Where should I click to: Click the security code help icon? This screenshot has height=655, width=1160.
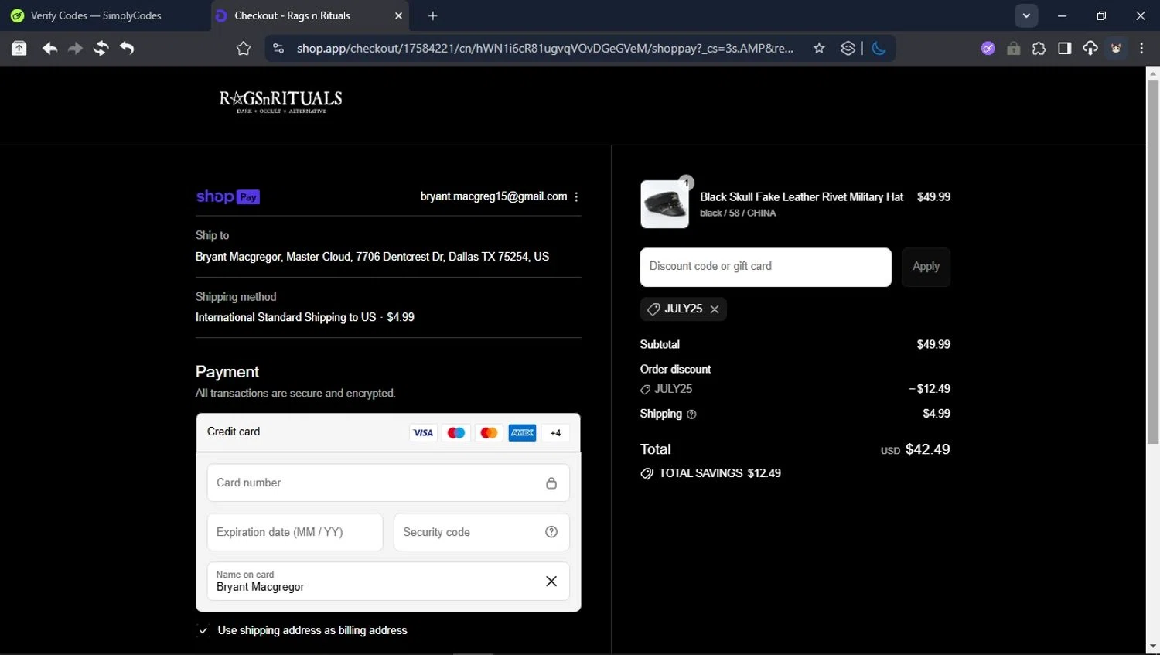pos(551,532)
